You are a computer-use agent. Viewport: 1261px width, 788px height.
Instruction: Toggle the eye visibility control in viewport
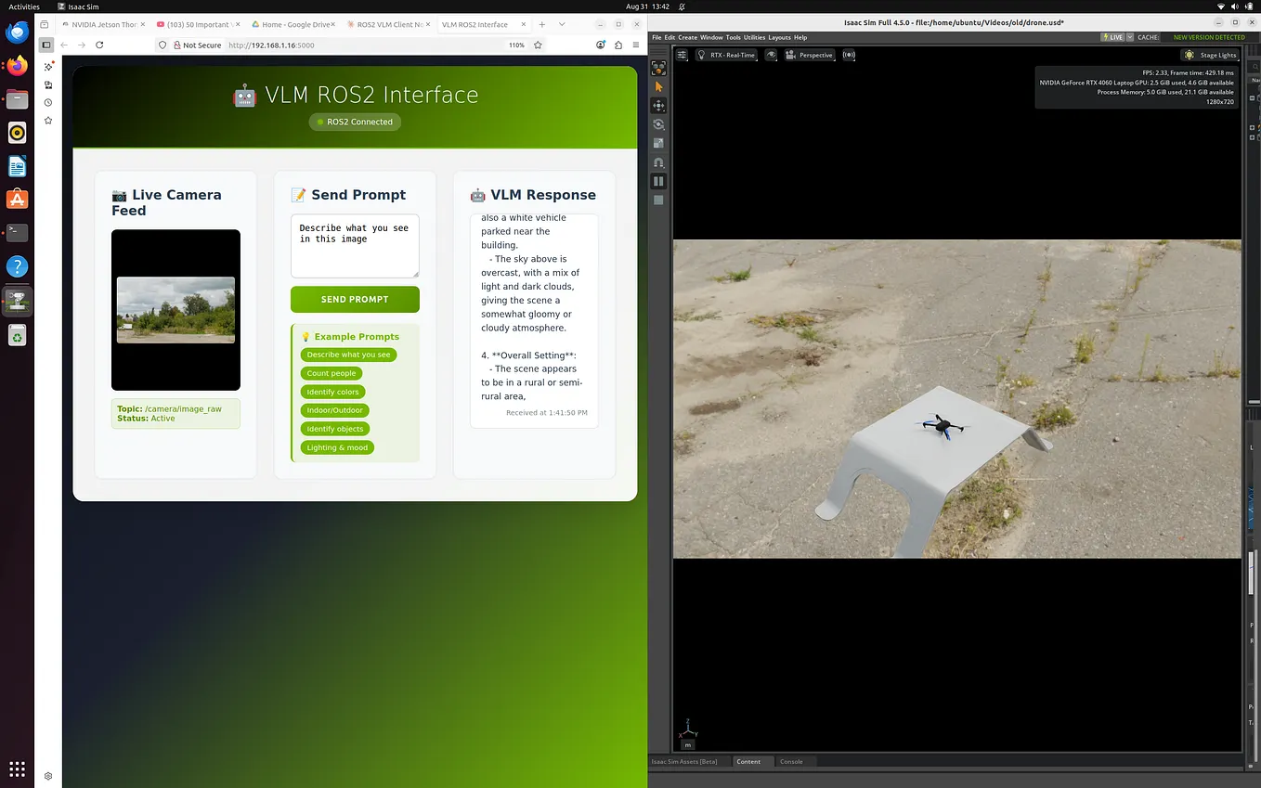click(771, 55)
